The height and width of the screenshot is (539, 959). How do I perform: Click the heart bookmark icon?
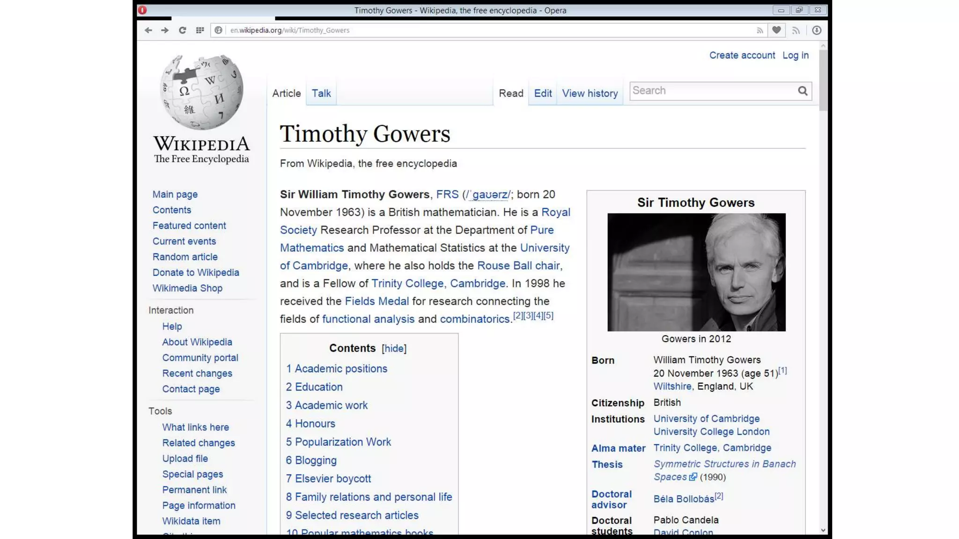click(x=776, y=30)
